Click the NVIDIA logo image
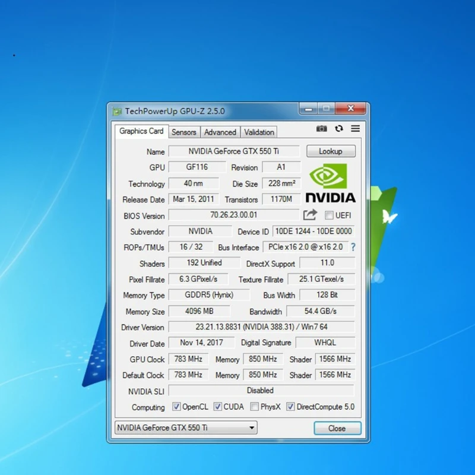This screenshot has height=475, width=475. tap(330, 184)
